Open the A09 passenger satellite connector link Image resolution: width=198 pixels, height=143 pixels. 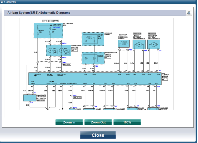(x=158, y=106)
